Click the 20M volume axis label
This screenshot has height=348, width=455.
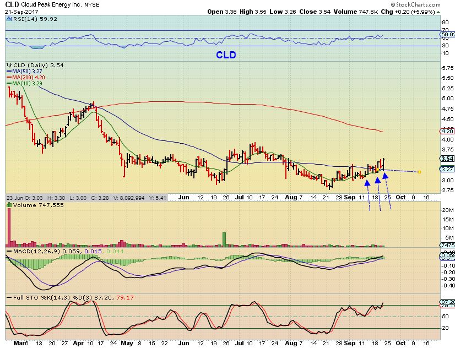coord(448,210)
